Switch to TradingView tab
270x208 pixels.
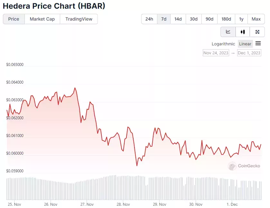tap(79, 19)
